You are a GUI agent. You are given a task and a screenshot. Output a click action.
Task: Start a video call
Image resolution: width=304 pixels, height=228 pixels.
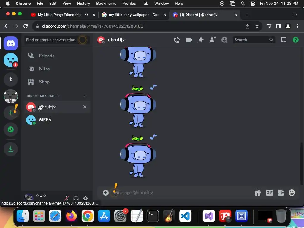click(x=189, y=40)
